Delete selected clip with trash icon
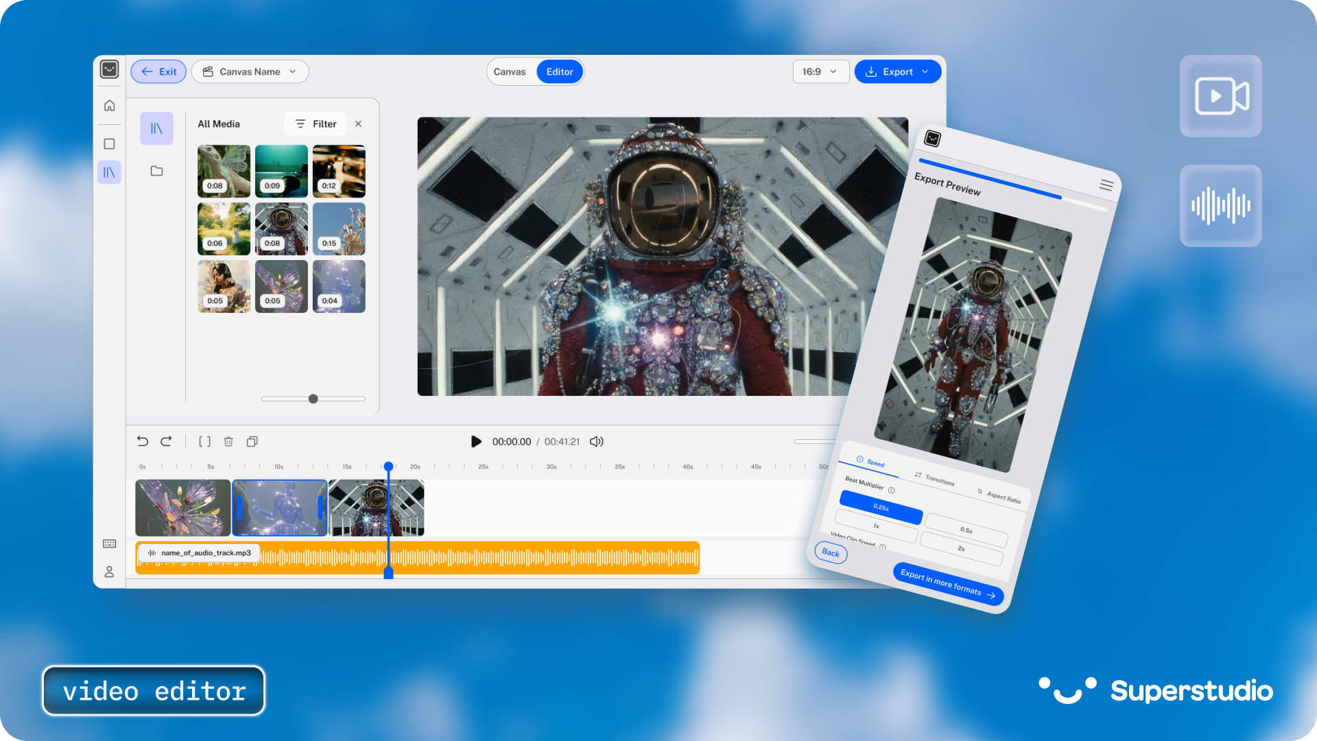This screenshot has height=741, width=1317. click(228, 441)
